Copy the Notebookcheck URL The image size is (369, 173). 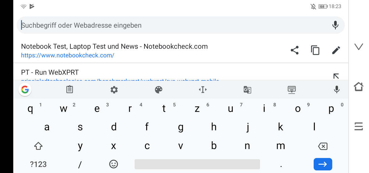click(315, 50)
